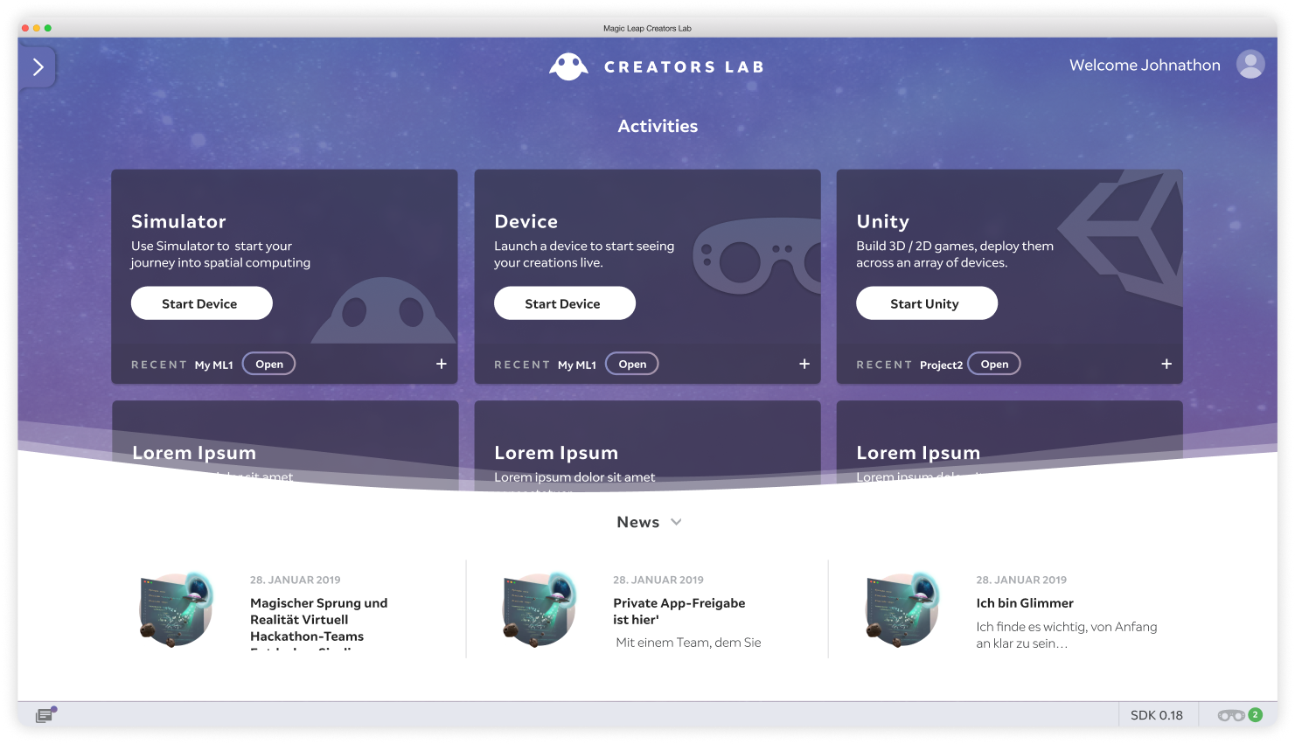Click the connected devices headset icon
The width and height of the screenshot is (1295, 744).
pyautogui.click(x=1231, y=715)
